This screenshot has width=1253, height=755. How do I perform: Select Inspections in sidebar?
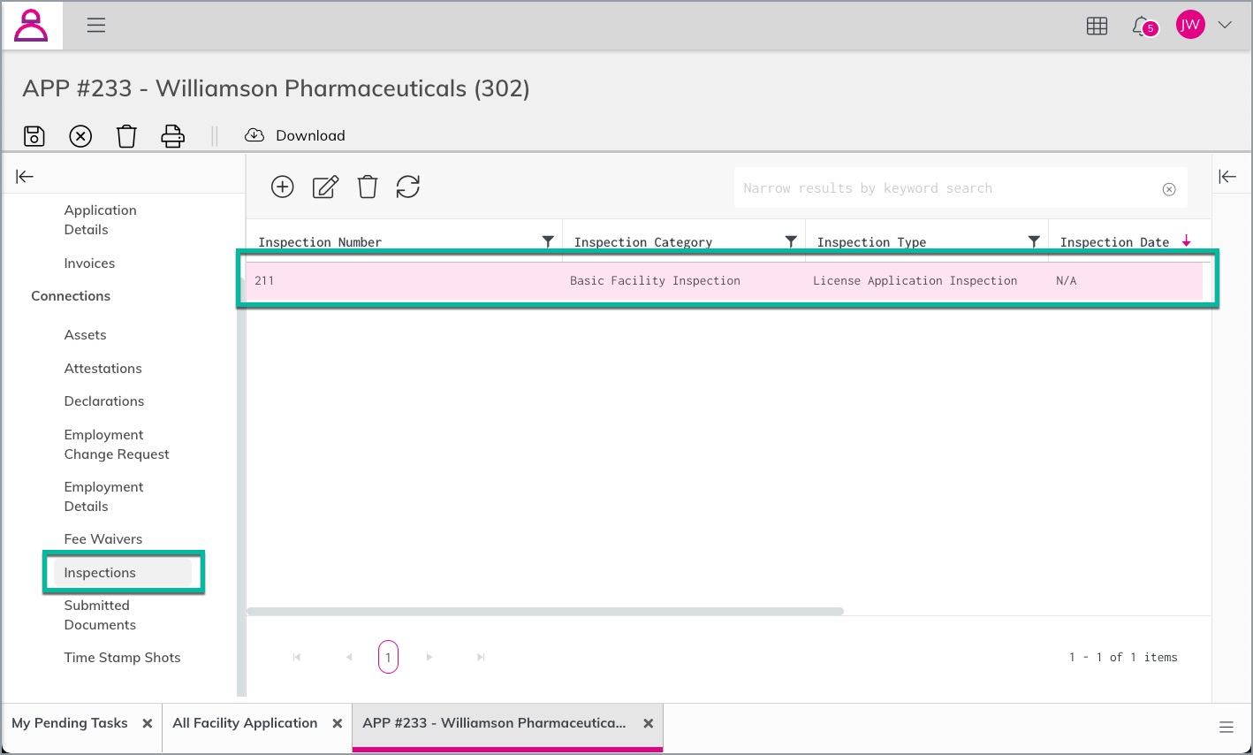click(123, 573)
